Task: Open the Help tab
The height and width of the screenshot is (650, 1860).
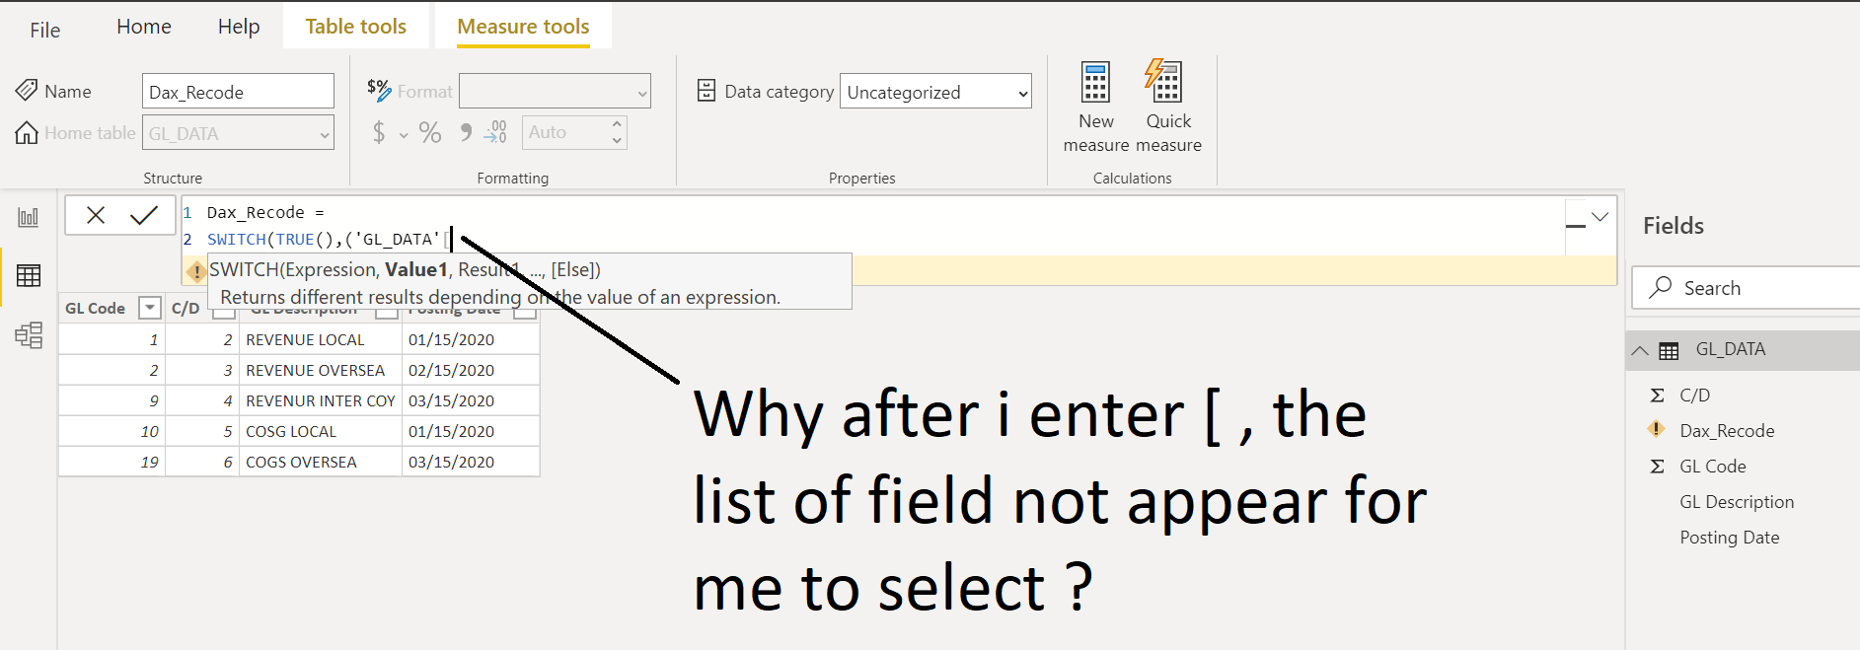Action: point(239,27)
